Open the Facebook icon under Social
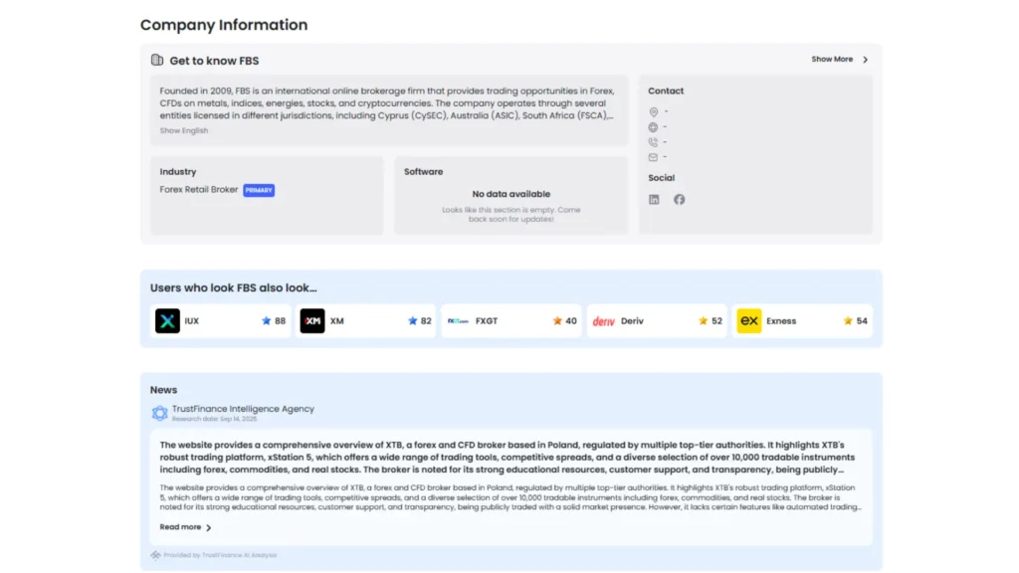The image size is (1019, 573). (x=680, y=199)
